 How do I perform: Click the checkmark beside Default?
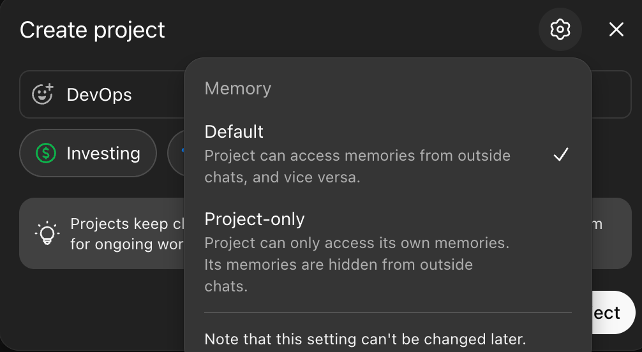pyautogui.click(x=560, y=155)
